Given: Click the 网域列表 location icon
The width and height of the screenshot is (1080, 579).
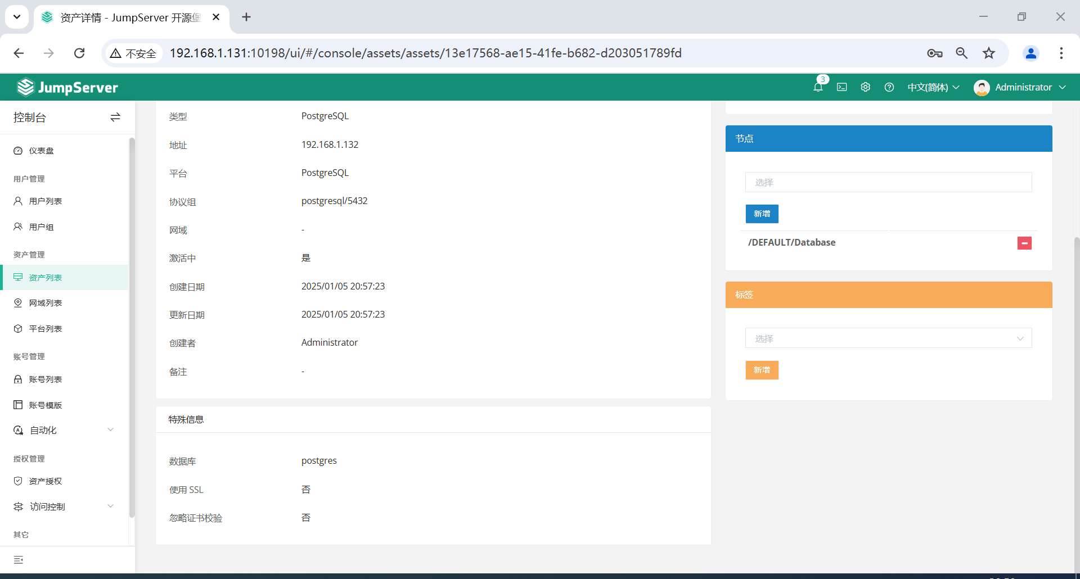Looking at the screenshot, I should click(x=18, y=303).
